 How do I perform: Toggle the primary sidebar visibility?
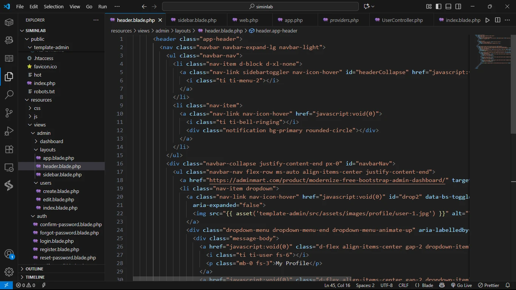coord(439,6)
